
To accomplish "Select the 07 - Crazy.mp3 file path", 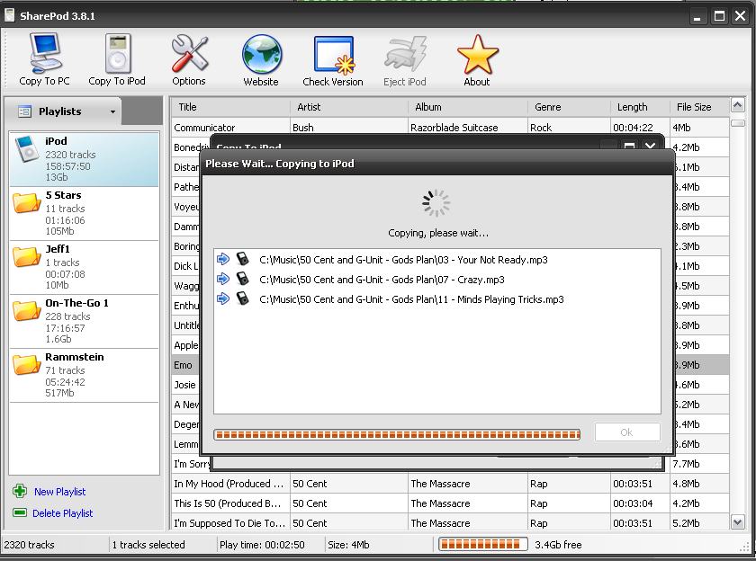I will 382,280.
